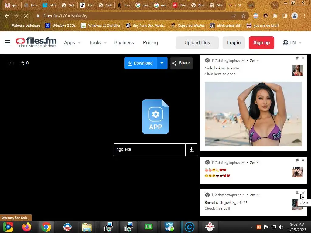This screenshot has height=233, width=311.
Task: Open Windows ISOs bookmark
Action: (60, 25)
